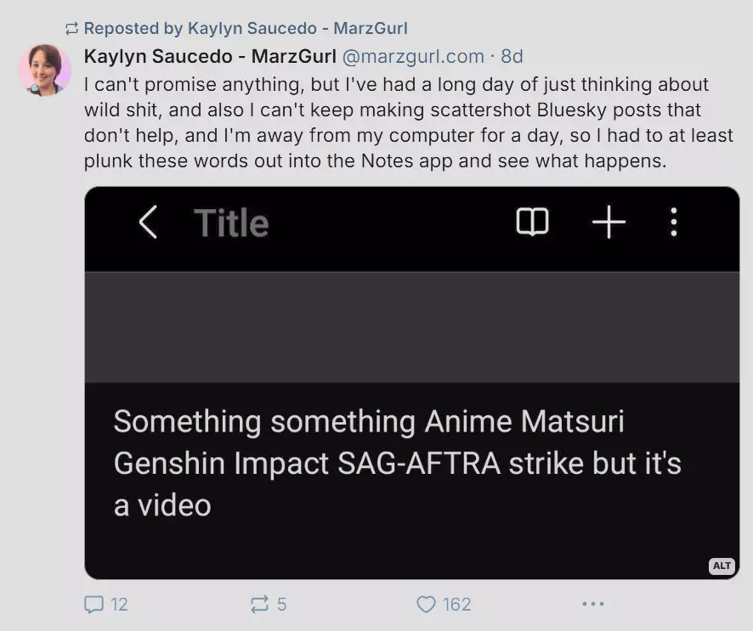Click the note text 'Something something Anime Matsuri'

point(369,421)
